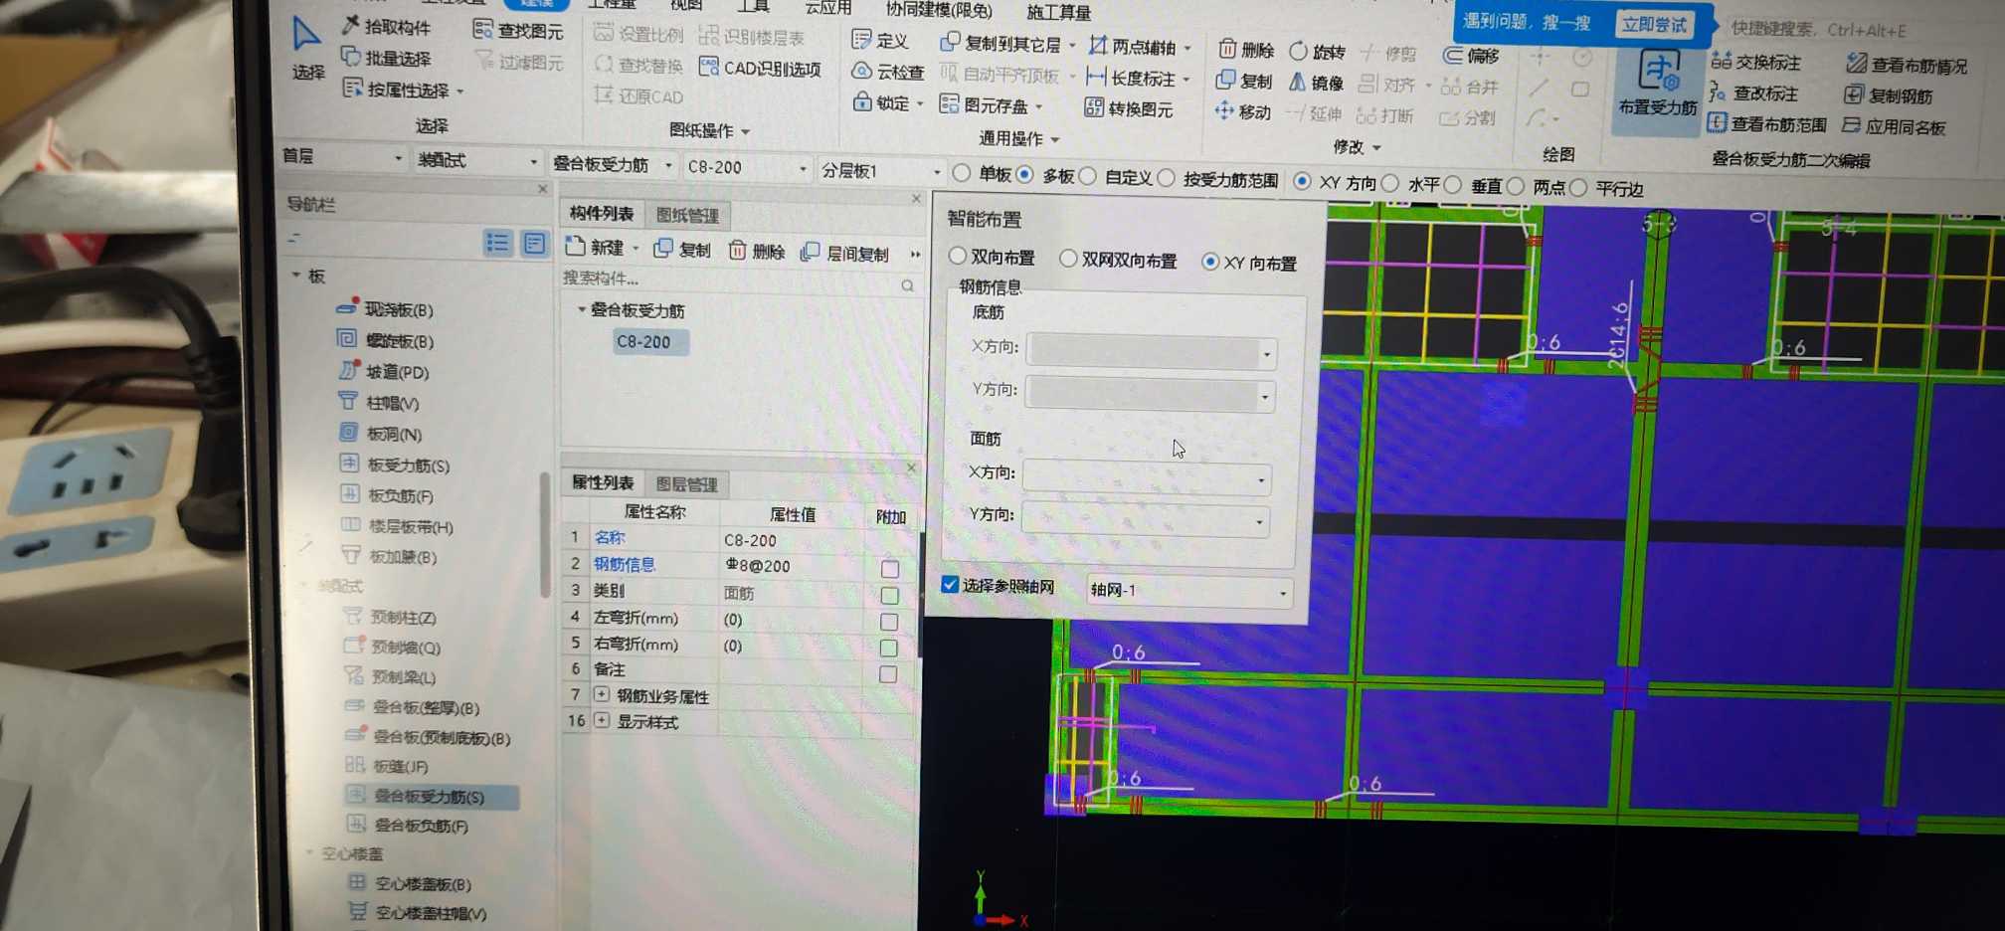This screenshot has height=931, width=2005.
Task: Click the 立即尝试 button
Action: (x=1654, y=24)
